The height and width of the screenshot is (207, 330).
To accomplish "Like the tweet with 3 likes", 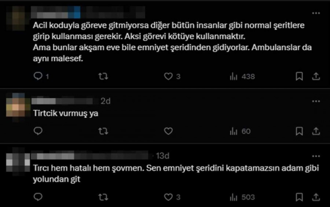I will [168, 76].
